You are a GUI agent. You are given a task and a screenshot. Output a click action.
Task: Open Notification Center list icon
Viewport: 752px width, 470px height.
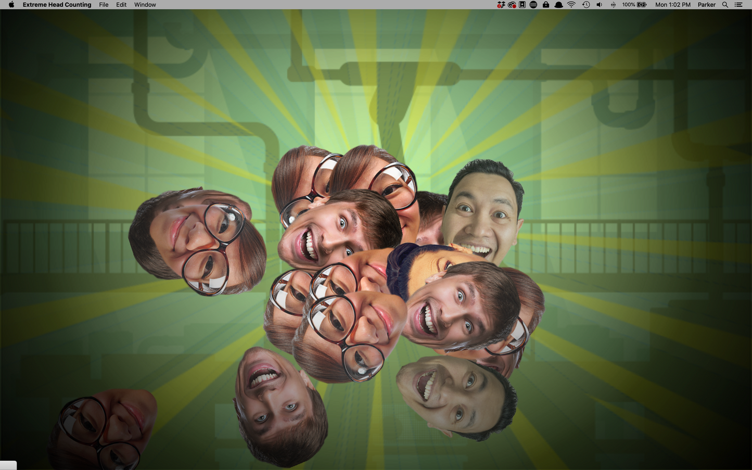coord(738,5)
